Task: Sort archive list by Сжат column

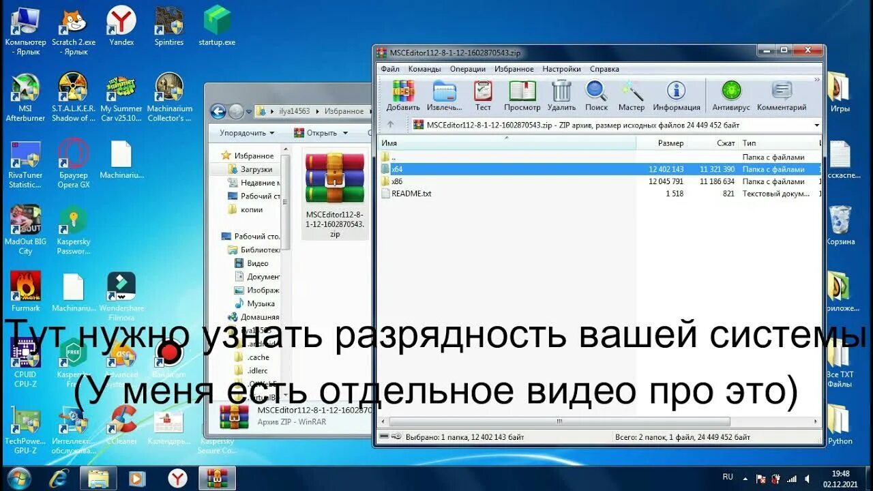Action: (x=712, y=143)
